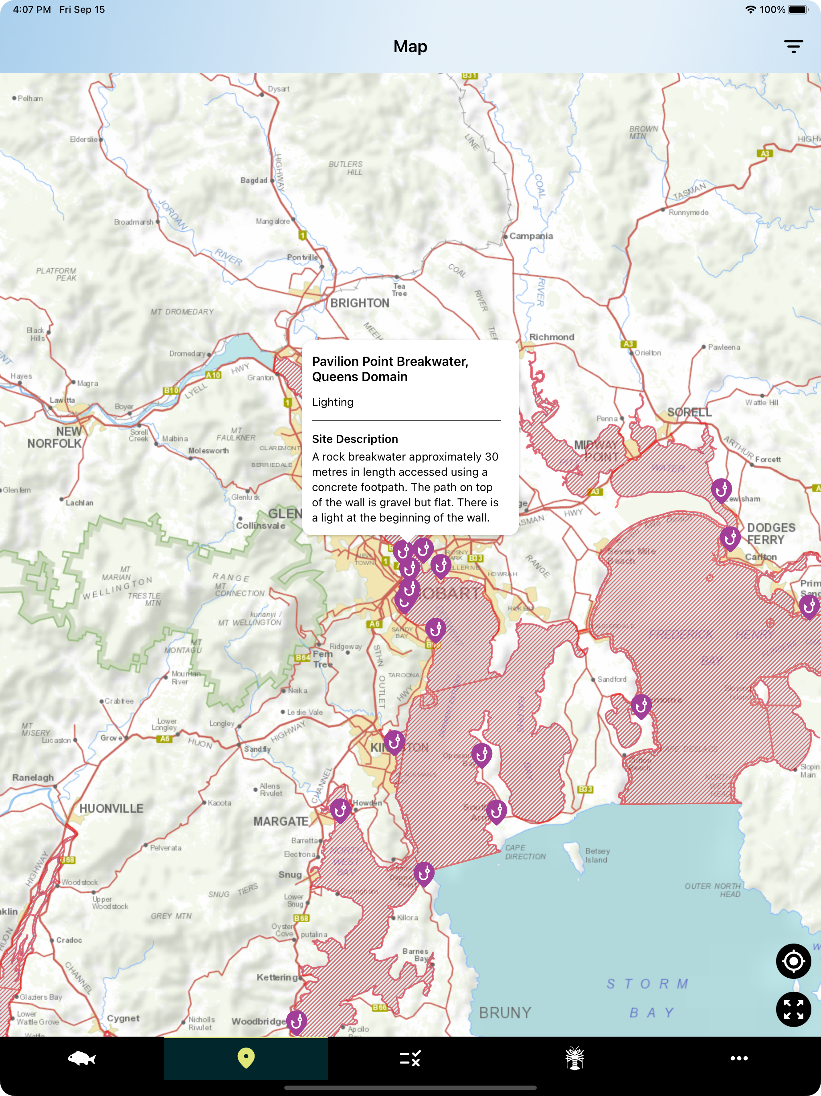Tap the Betsey Island label
Image resolution: width=821 pixels, height=1096 pixels.
597,855
